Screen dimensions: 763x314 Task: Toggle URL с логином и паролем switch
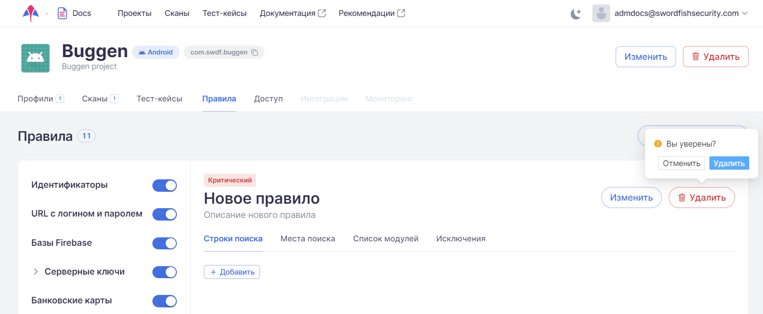coord(164,214)
